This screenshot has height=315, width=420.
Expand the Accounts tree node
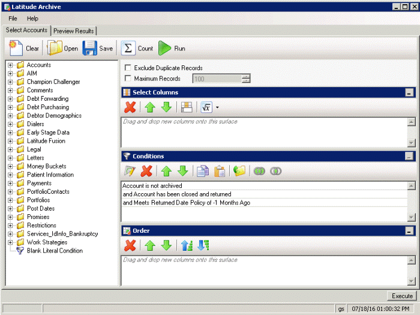(10, 65)
